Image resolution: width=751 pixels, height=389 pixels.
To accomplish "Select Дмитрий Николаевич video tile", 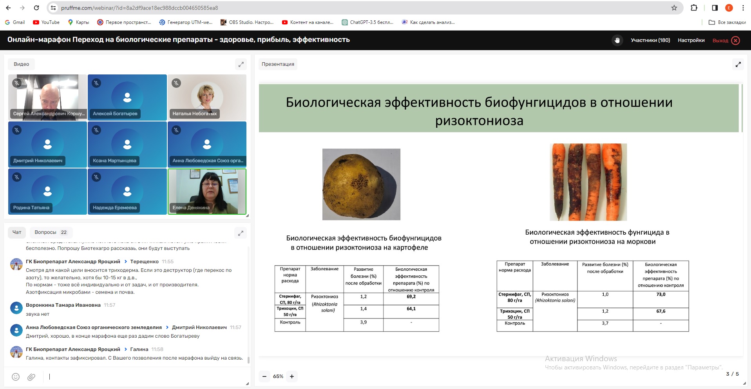I will [x=47, y=144].
